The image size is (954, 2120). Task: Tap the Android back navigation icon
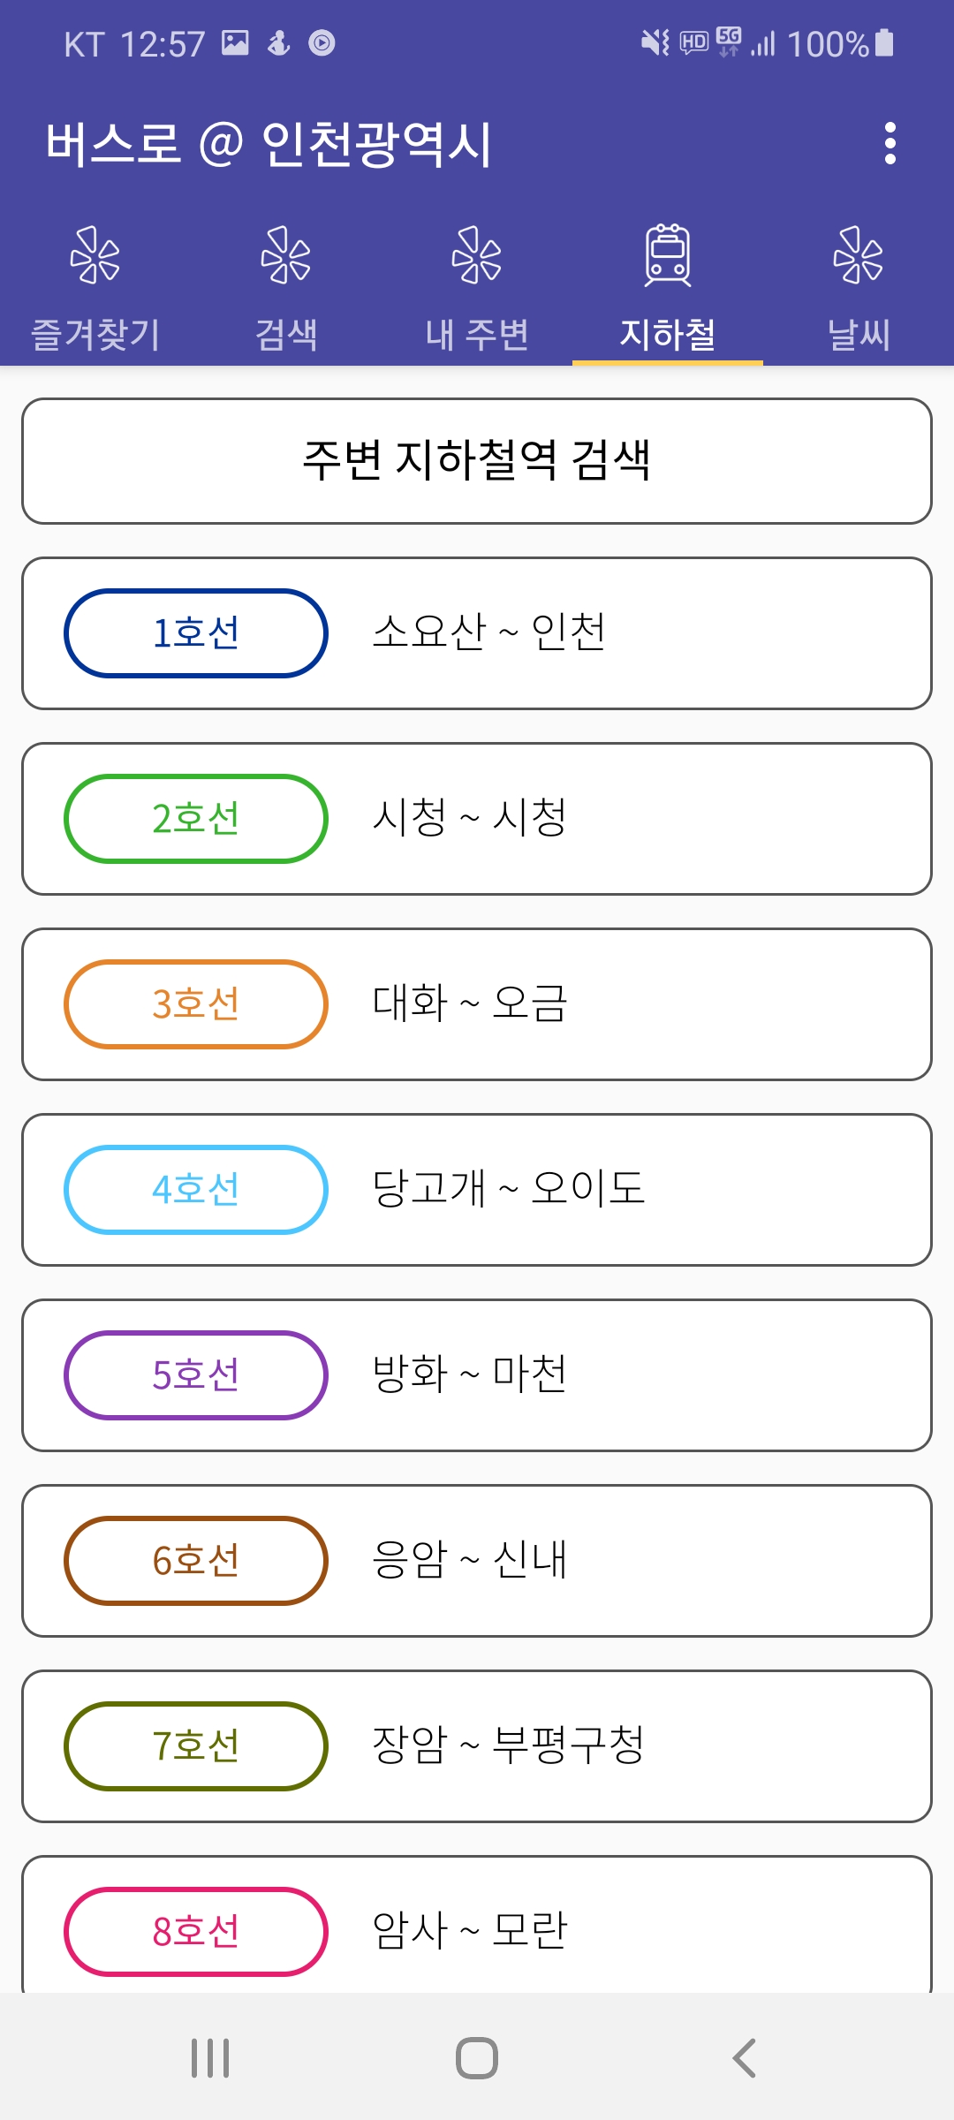[x=744, y=2058]
